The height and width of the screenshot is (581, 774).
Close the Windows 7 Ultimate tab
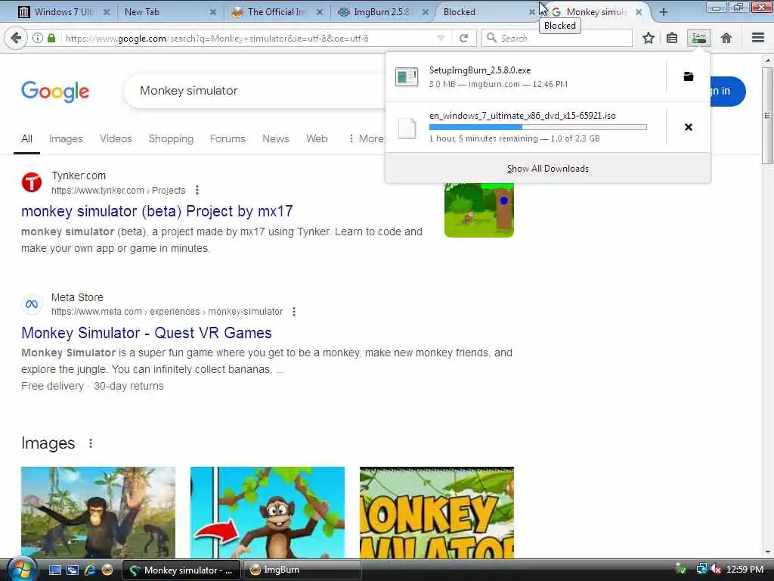pyautogui.click(x=107, y=12)
